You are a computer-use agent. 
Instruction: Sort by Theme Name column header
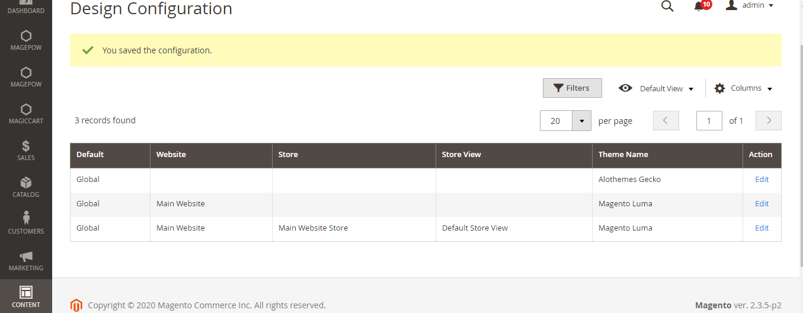tap(623, 155)
